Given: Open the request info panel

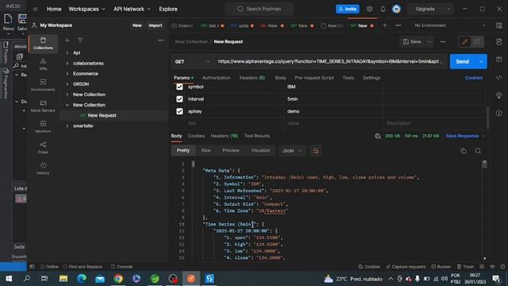Looking at the screenshot, I should (x=499, y=113).
